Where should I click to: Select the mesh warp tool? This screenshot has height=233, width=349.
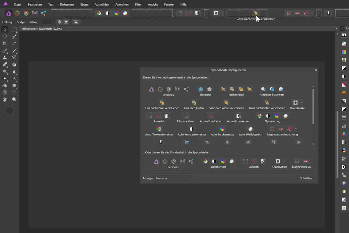coord(5,93)
